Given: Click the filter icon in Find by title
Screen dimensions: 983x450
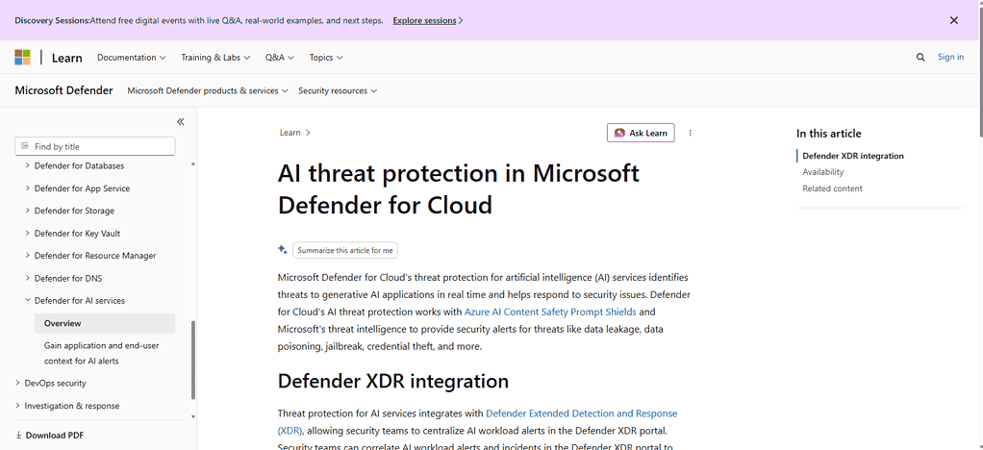Looking at the screenshot, I should click(x=25, y=146).
